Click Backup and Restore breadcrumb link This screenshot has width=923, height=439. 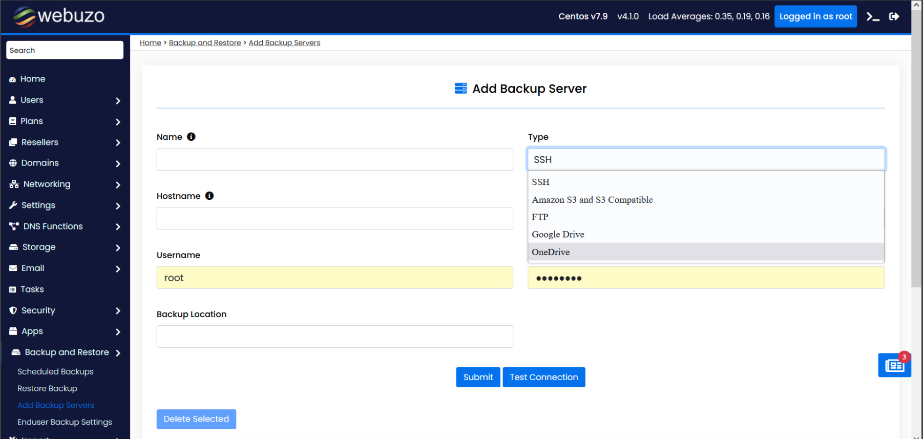[x=204, y=43]
